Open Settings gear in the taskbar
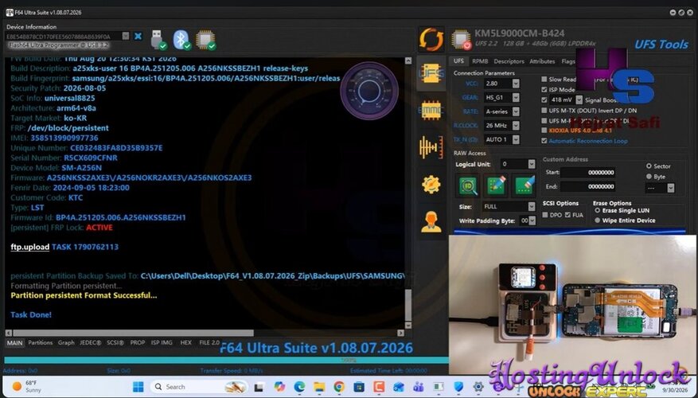The width and height of the screenshot is (698, 398). 478,386
